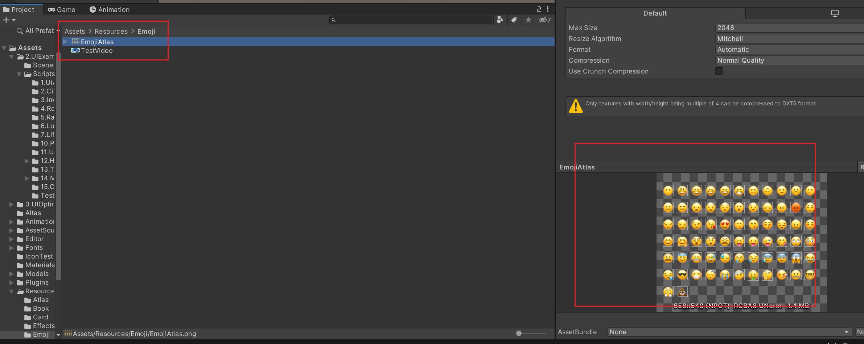
Task: Expand the Animation folder
Action: click(12, 222)
